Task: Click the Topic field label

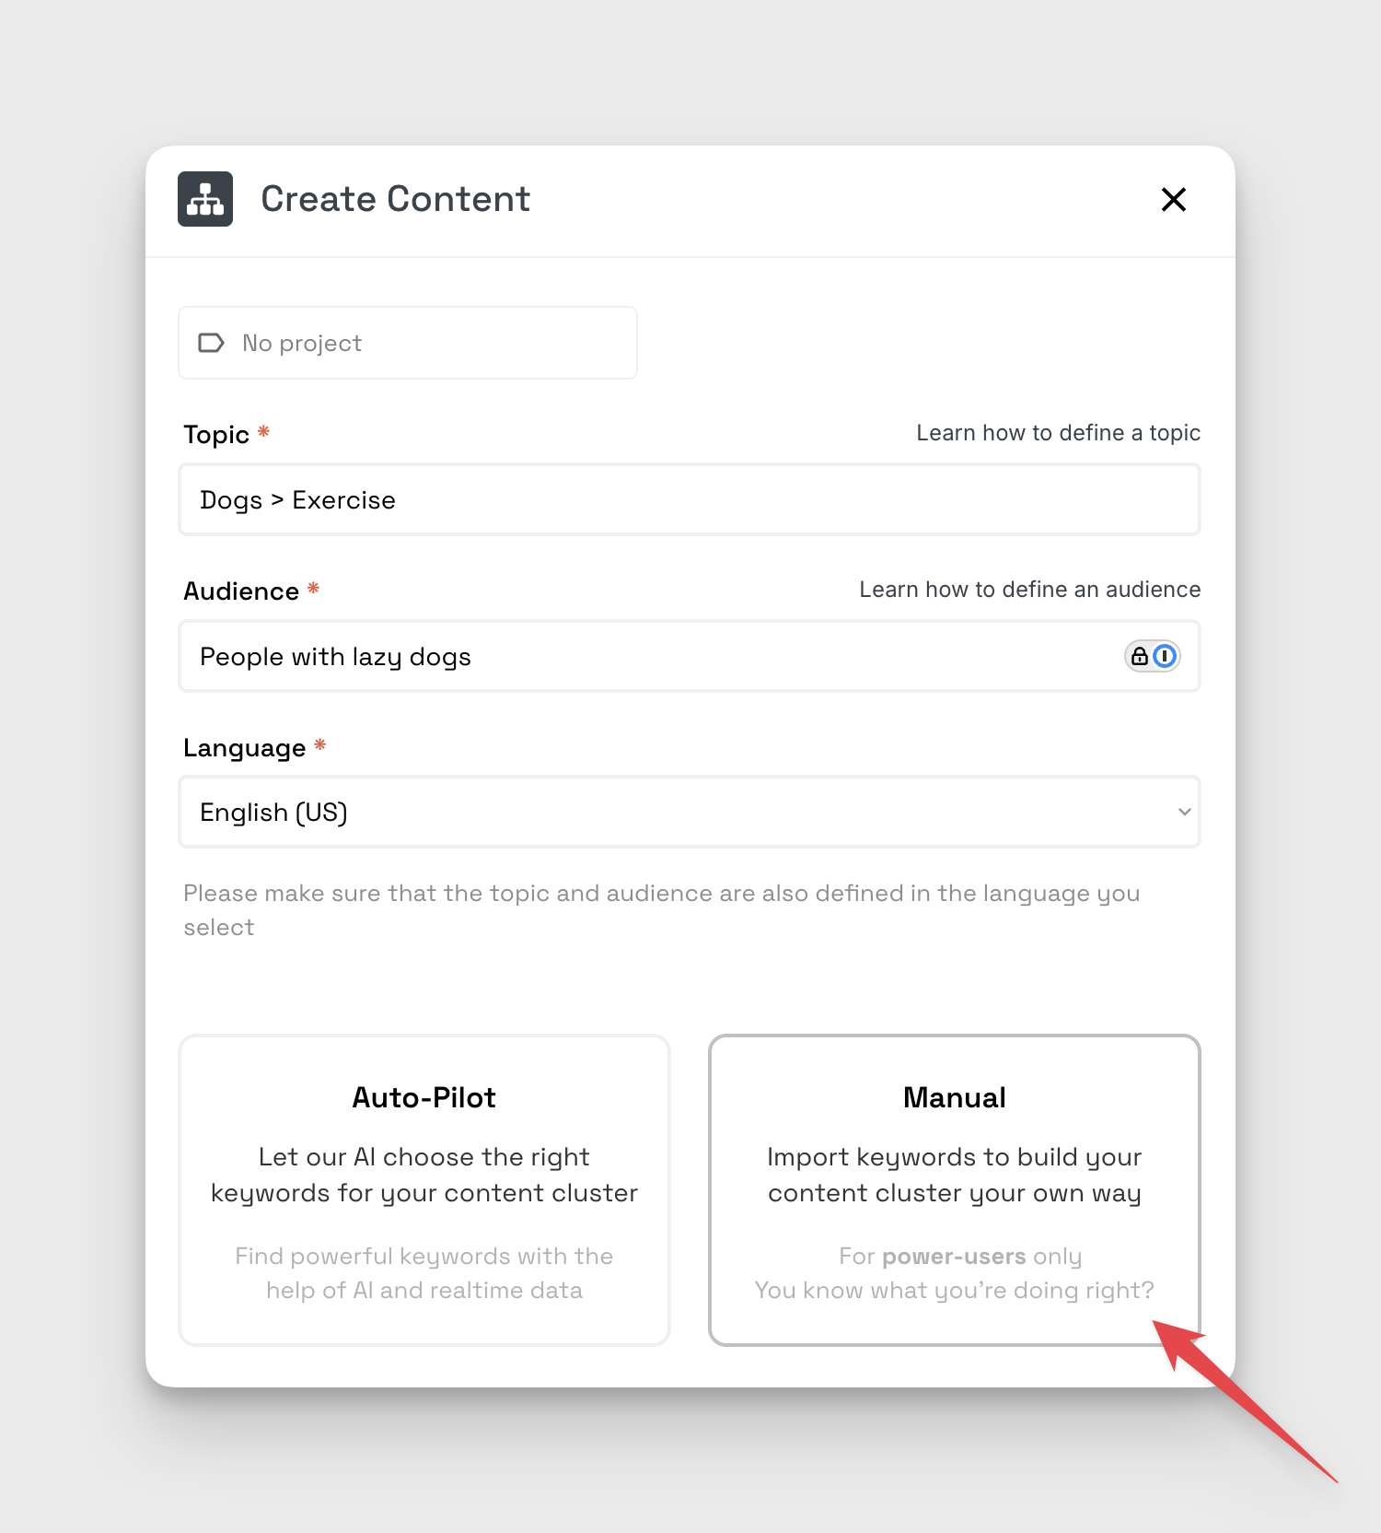Action: (216, 434)
